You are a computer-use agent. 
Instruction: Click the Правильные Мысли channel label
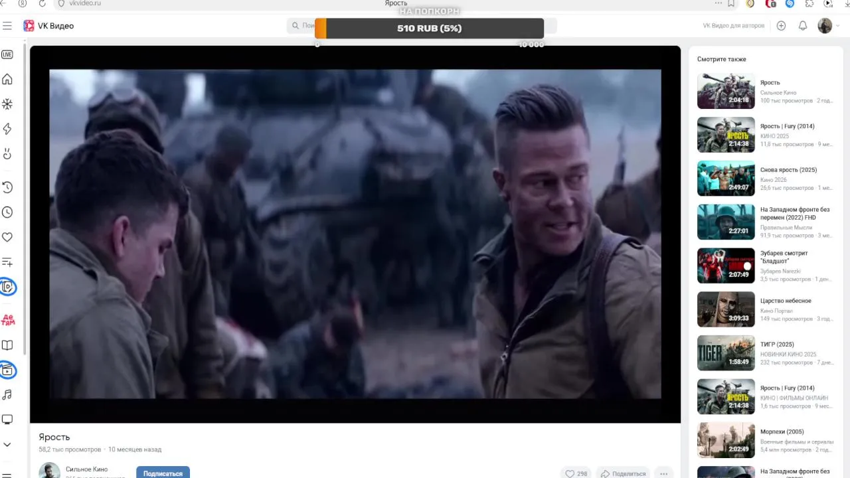(x=786, y=227)
